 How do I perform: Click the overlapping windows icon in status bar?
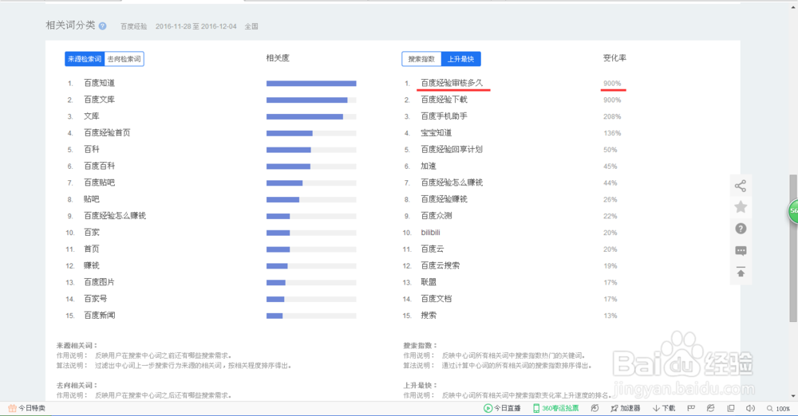731,408
